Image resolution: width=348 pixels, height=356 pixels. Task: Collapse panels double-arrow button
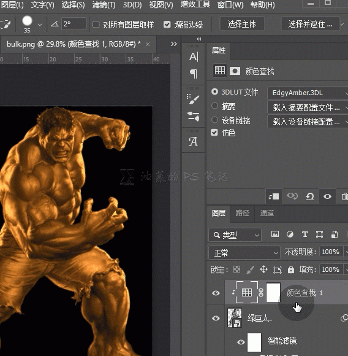tap(199, 39)
